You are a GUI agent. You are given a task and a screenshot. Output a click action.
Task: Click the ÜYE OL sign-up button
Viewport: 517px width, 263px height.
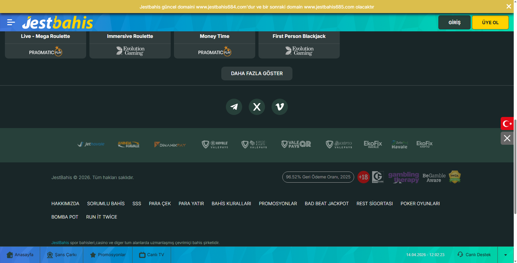(490, 22)
